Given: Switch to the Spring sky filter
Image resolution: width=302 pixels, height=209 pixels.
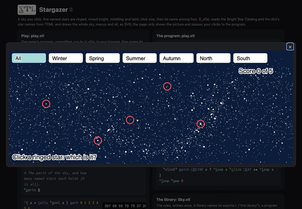Looking at the screenshot, I should (103, 58).
